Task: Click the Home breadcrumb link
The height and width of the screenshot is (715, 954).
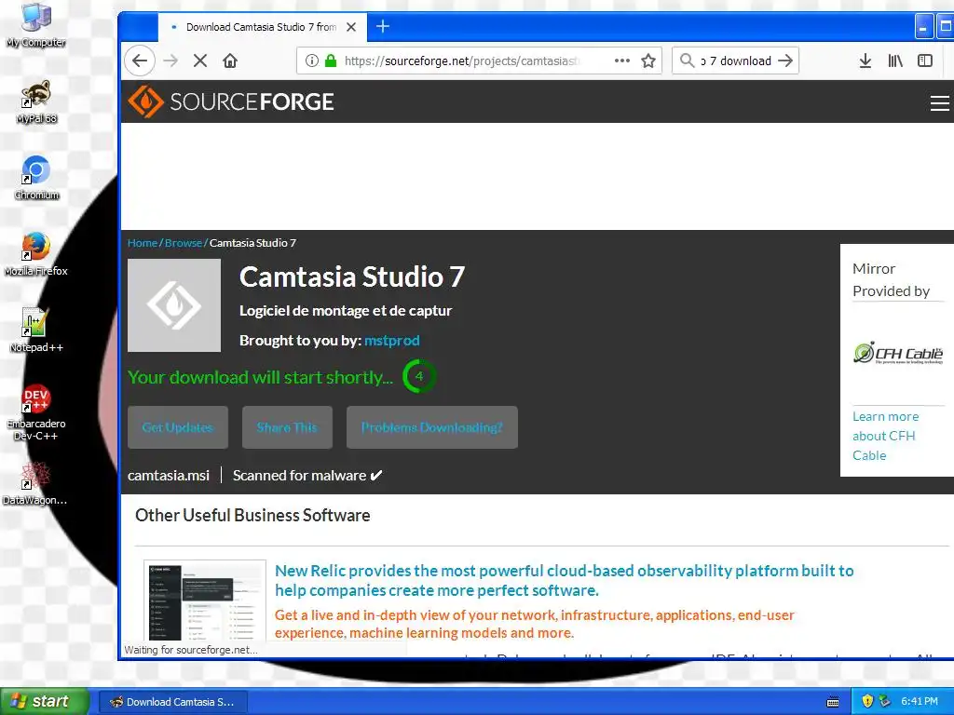Action: pos(143,243)
